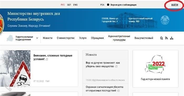
Task: Open the sitemap icon
Action: 172,38
